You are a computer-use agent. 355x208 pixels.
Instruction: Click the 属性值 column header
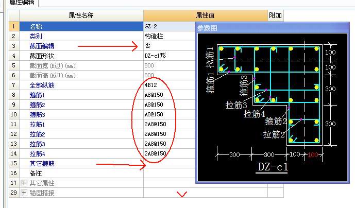pyautogui.click(x=206, y=15)
